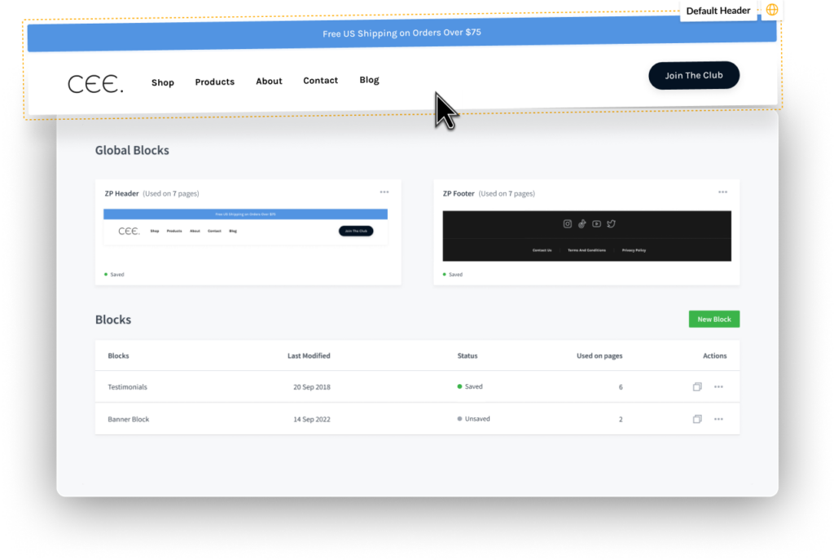Click the TikTok icon in ZP Footer preview
Viewport: 834px width, 560px height.
582,223
